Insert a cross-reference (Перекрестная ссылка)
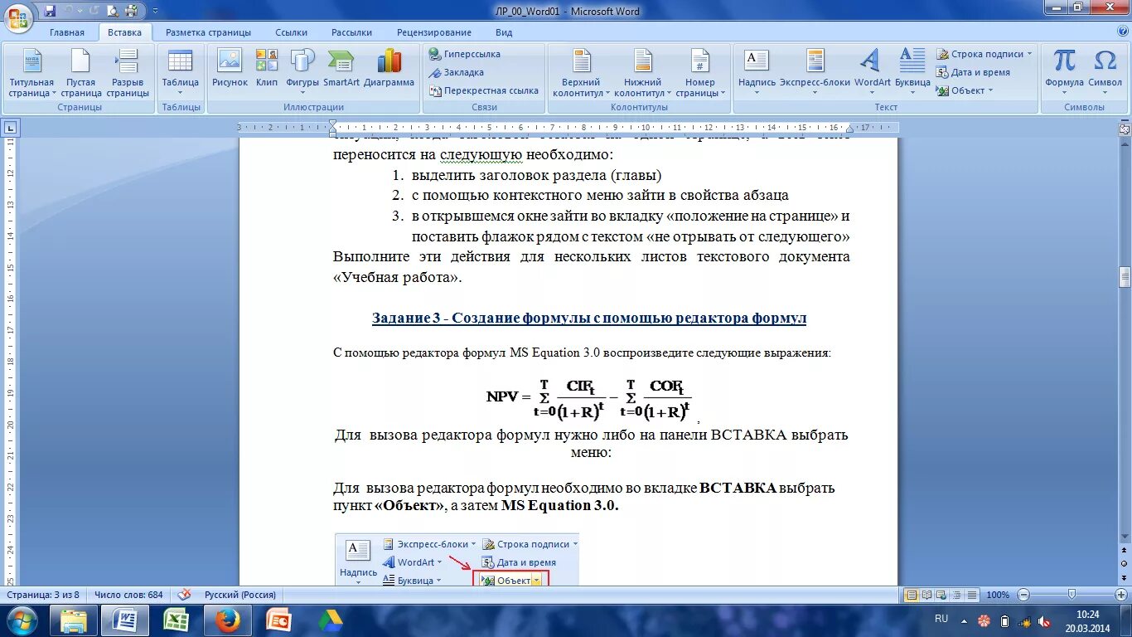 coord(484,90)
